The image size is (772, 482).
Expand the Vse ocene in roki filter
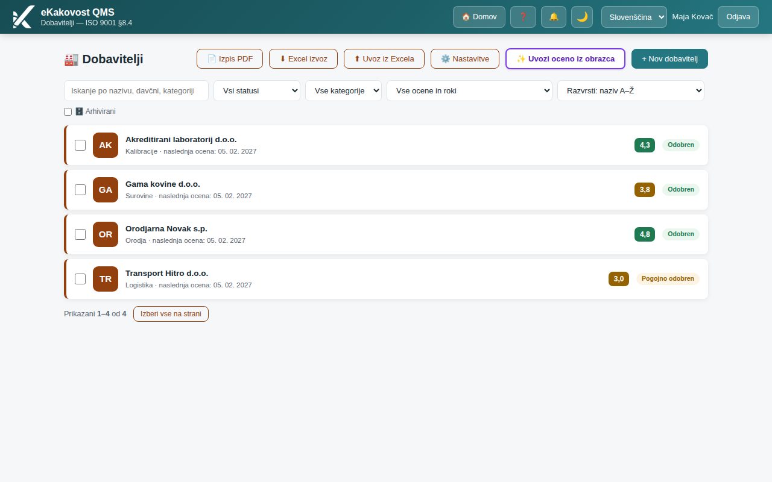469,91
